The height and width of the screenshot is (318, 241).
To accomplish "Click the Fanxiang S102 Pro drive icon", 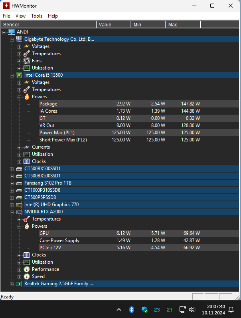I will (x=19, y=183).
